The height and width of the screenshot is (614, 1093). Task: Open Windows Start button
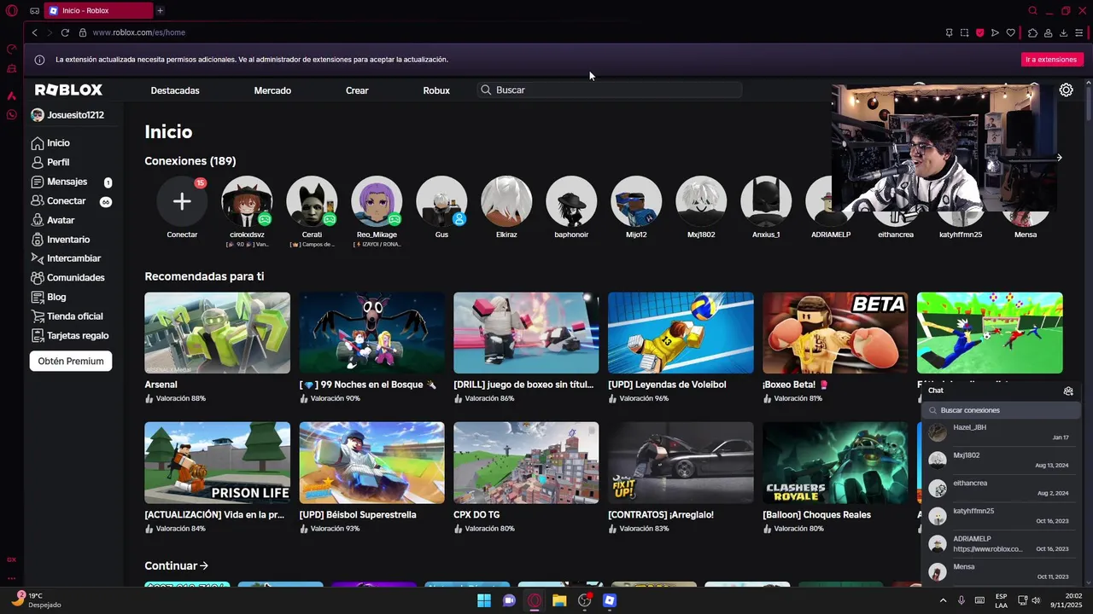tap(484, 600)
